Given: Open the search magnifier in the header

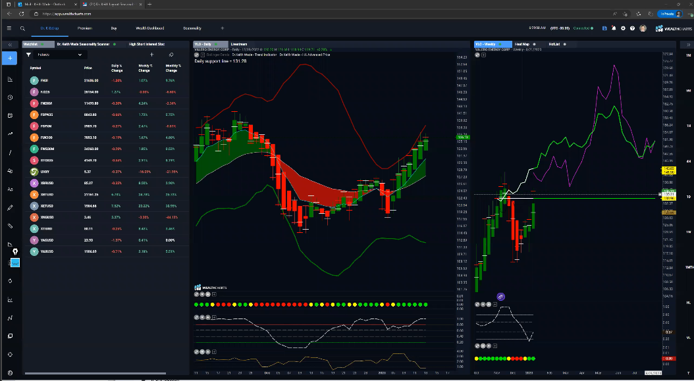Looking at the screenshot, I should pos(22,28).
